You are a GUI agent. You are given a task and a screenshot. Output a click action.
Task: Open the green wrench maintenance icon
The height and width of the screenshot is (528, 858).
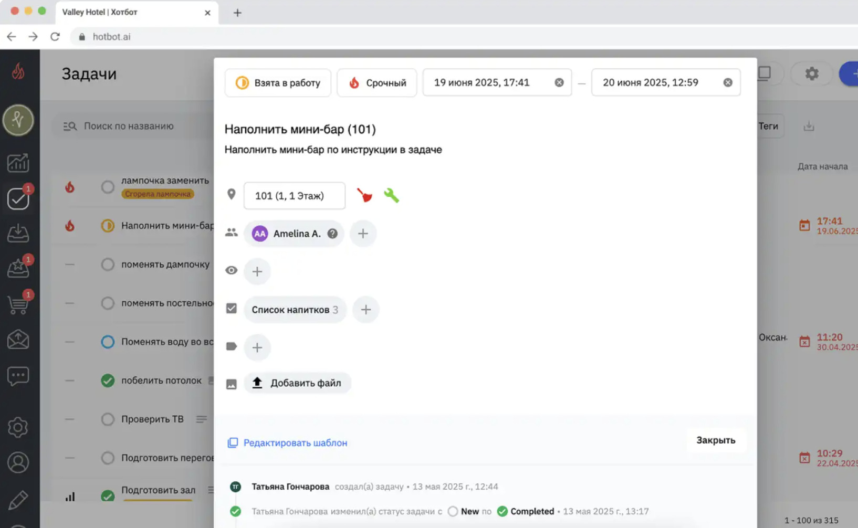[x=393, y=195]
